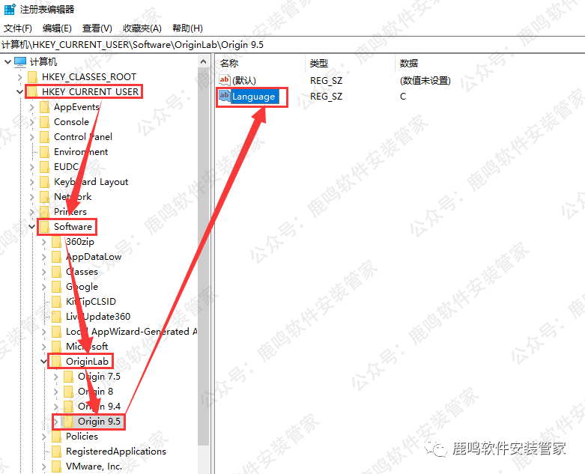Expand the Origin 9.5 key arrow
This screenshot has width=585, height=474.
[55, 422]
